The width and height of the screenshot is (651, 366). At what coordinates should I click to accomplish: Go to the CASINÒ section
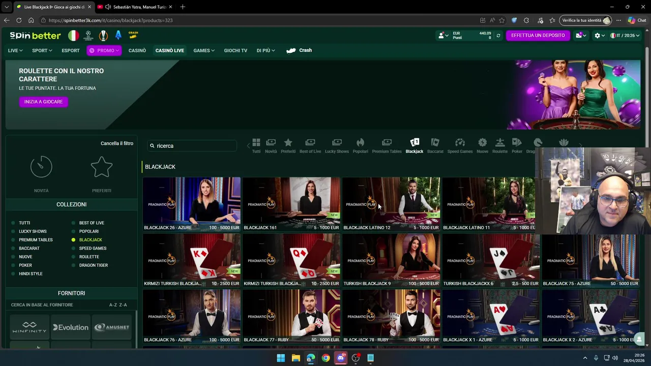(137, 50)
